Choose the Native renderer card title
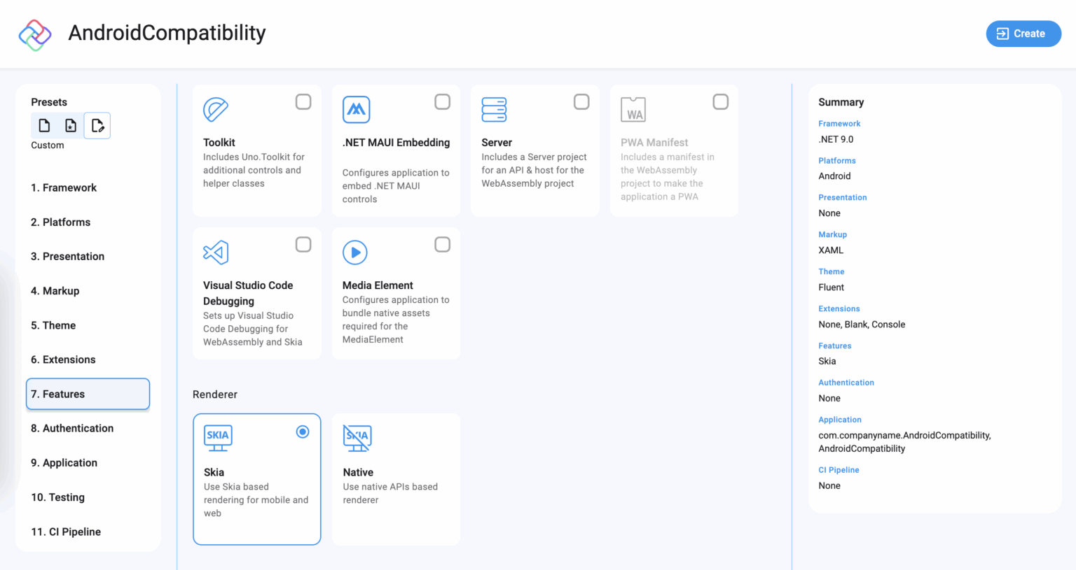This screenshot has width=1076, height=570. (358, 473)
